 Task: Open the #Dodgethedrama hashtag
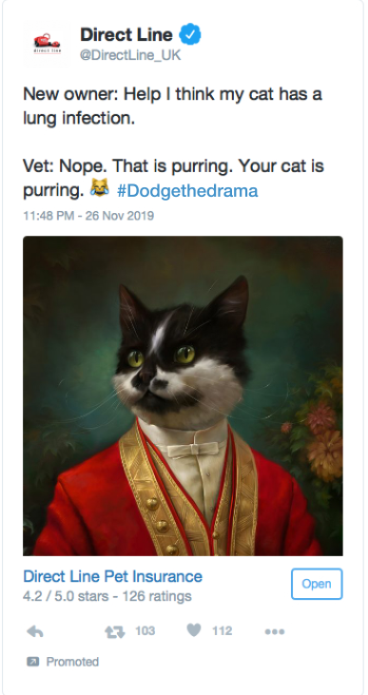click(187, 190)
